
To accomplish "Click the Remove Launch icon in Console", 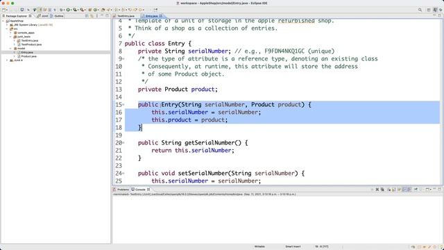I will click(x=377, y=190).
